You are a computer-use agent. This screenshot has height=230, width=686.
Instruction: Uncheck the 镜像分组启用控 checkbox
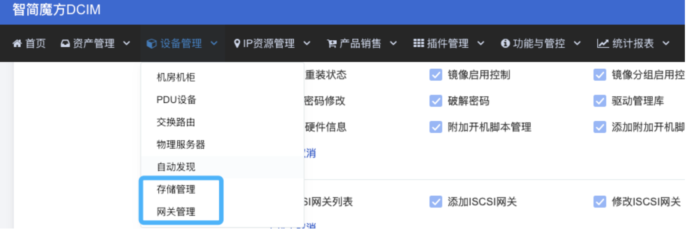click(600, 75)
